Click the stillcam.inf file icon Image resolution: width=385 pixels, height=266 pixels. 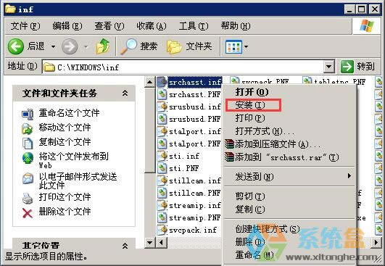(162, 180)
